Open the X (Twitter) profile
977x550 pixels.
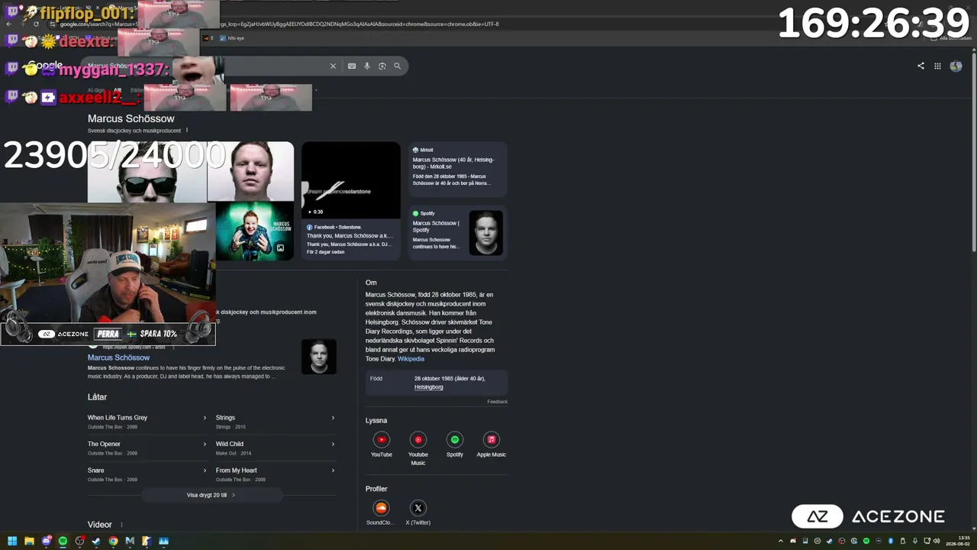point(418,513)
